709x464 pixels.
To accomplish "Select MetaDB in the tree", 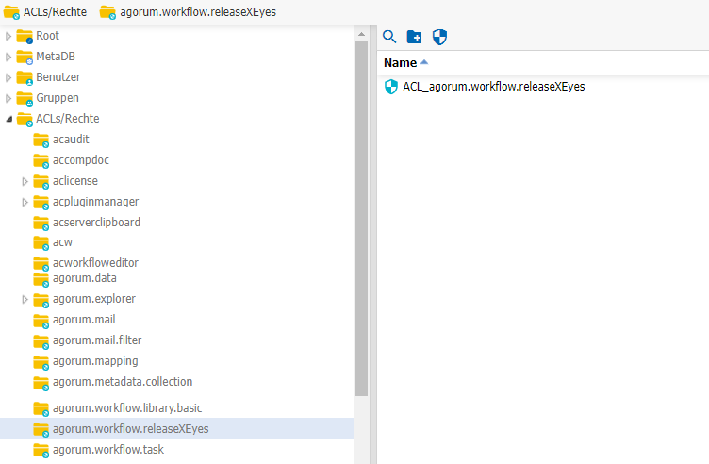I will [56, 57].
